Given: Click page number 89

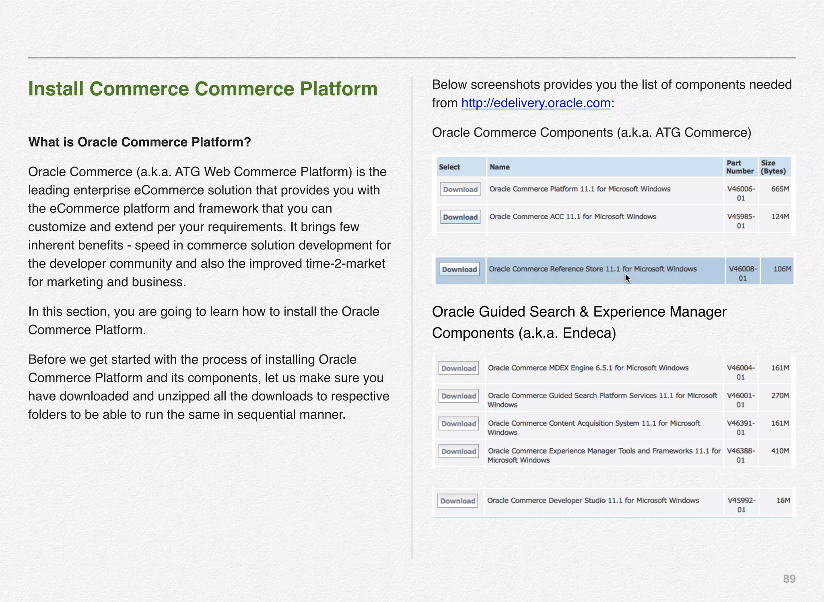Looking at the screenshot, I should (x=789, y=579).
